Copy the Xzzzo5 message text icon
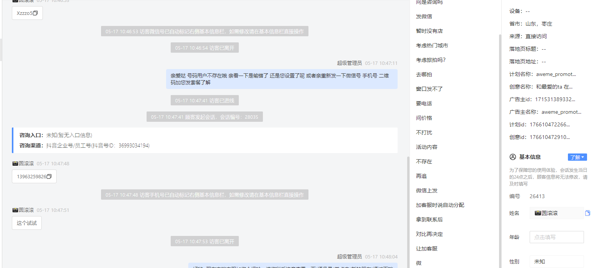The width and height of the screenshot is (597, 268). click(35, 13)
